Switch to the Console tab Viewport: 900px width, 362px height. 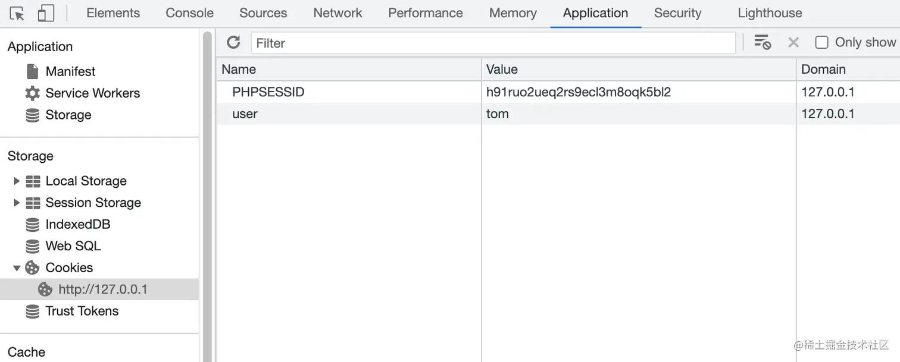click(189, 13)
